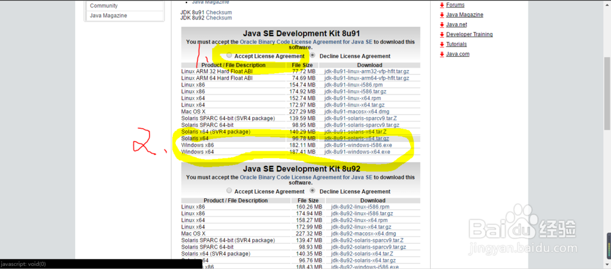Open 8u92 Oracle Binary Code License Agreement link
Screen dimensions: 611x269
[306, 177]
